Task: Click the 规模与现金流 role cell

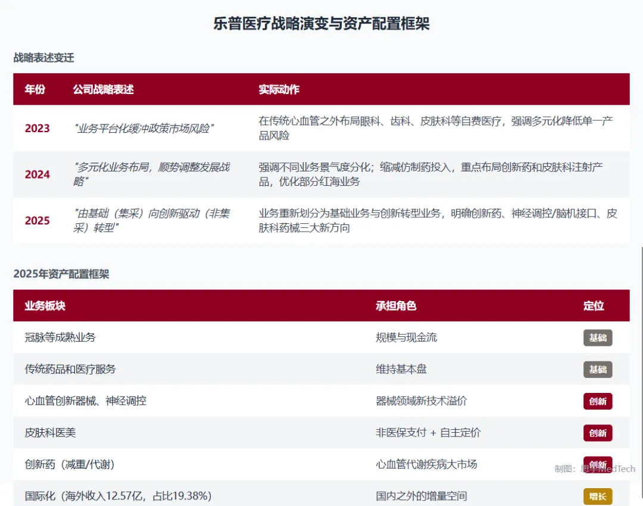Action: [x=407, y=338]
